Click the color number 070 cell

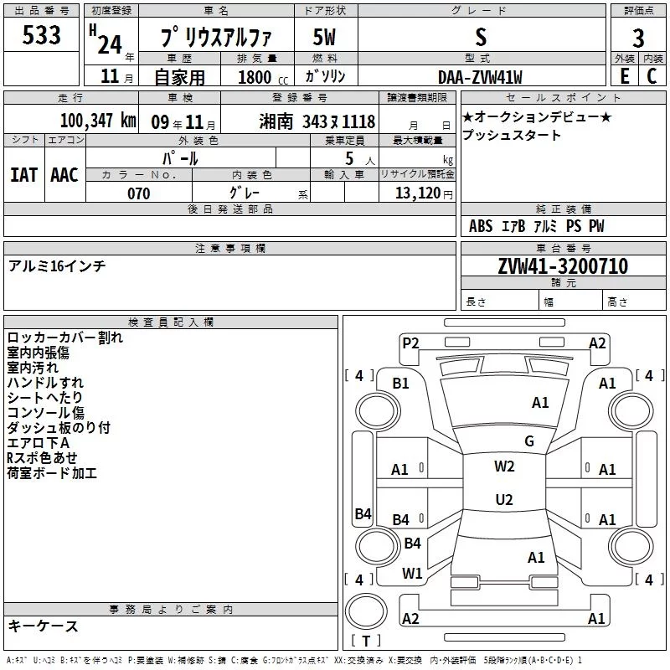[x=139, y=193]
